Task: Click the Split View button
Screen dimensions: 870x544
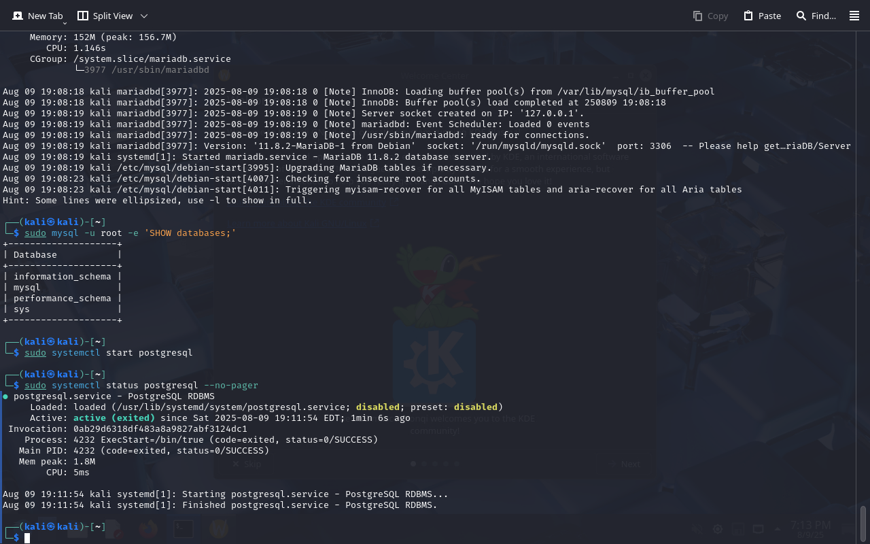Action: [105, 16]
